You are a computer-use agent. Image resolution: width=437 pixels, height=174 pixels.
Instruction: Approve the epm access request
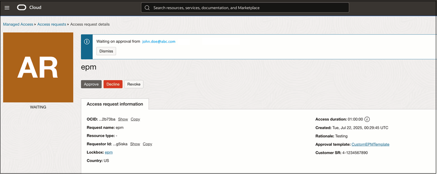click(x=91, y=84)
